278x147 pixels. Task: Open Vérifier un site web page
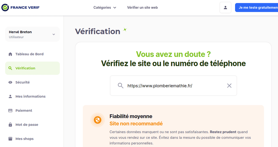tap(142, 7)
